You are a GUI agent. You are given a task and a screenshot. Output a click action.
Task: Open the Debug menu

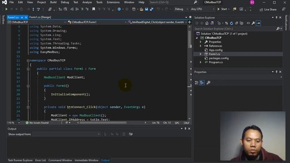point(65,2)
